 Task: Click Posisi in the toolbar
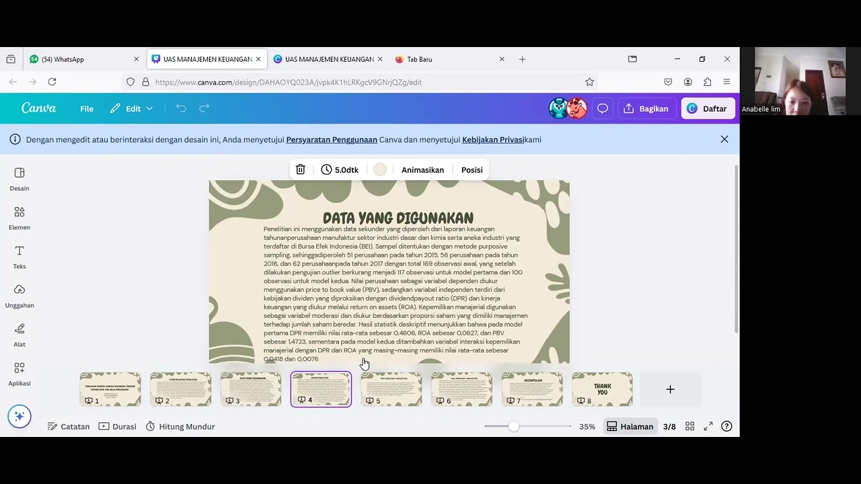(472, 170)
